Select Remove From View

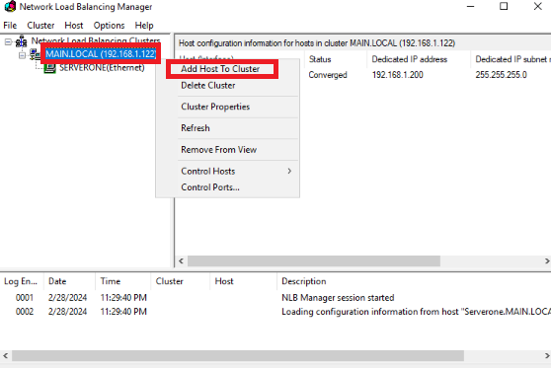pos(218,150)
